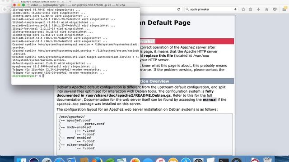Submit search with the go arrow

(x=235, y=9)
